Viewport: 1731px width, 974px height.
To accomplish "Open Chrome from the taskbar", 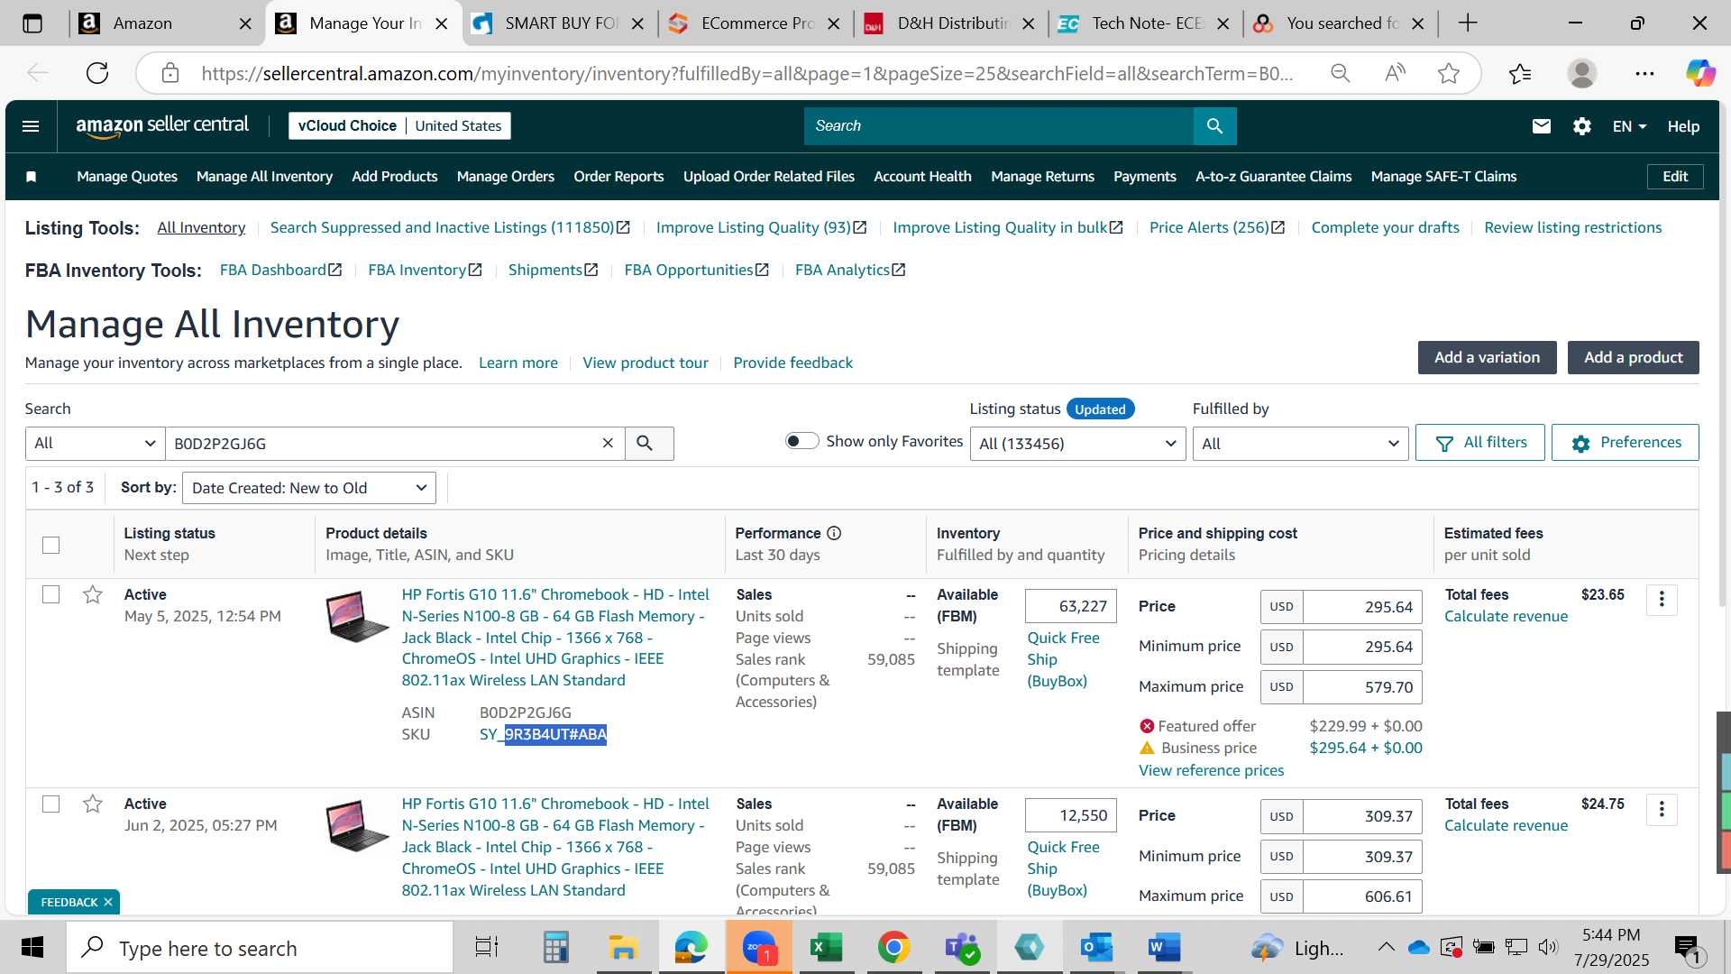I will click(893, 948).
